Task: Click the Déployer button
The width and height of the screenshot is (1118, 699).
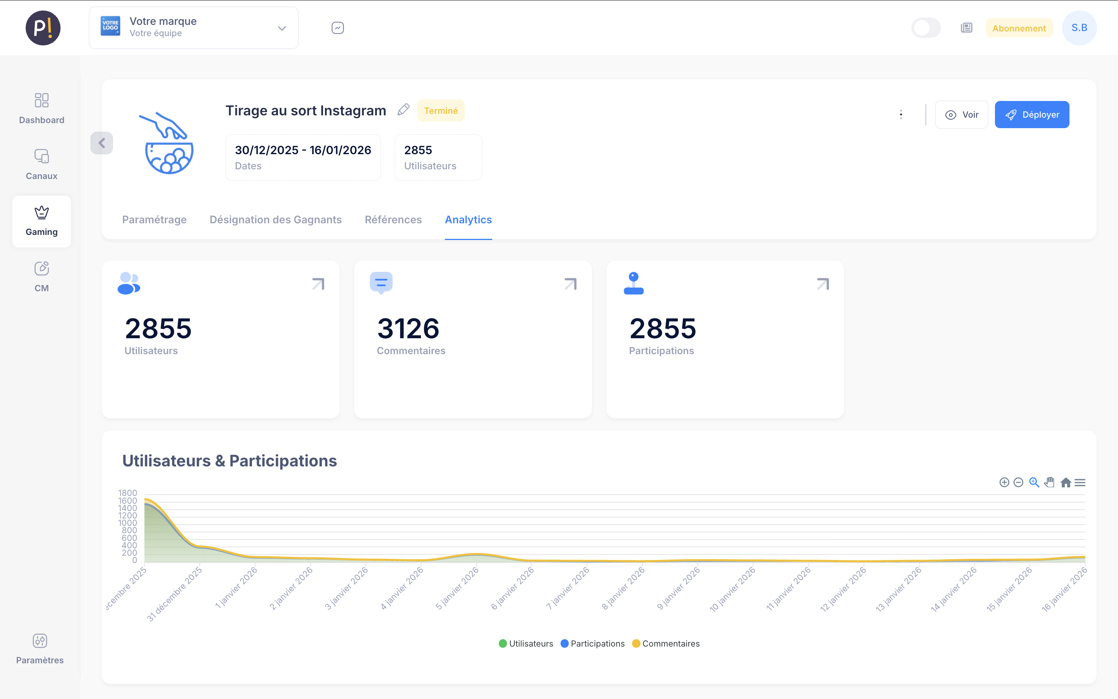Action: (1032, 114)
